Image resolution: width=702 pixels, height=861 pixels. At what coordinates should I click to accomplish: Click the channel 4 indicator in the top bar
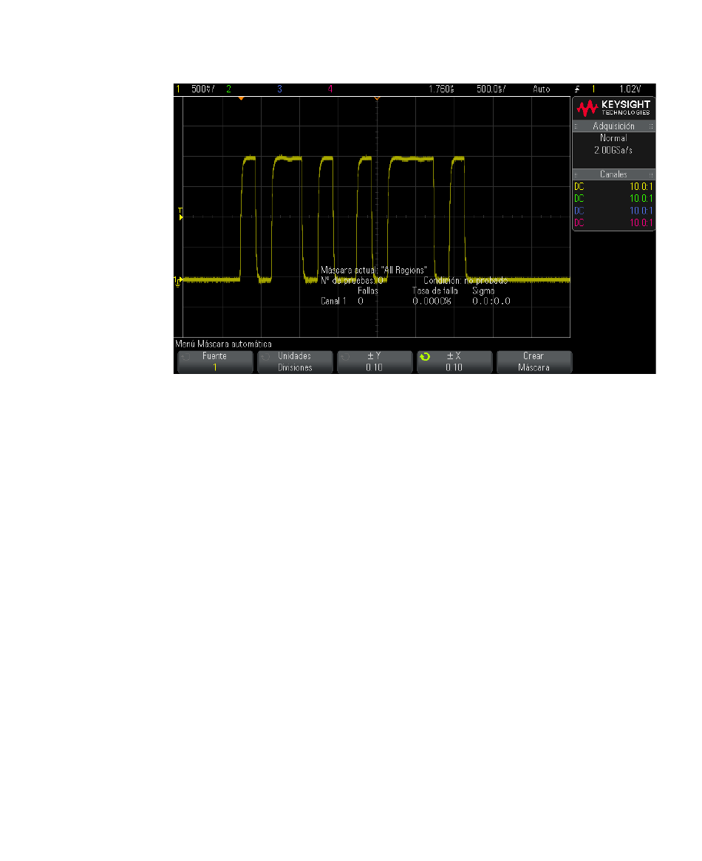330,89
